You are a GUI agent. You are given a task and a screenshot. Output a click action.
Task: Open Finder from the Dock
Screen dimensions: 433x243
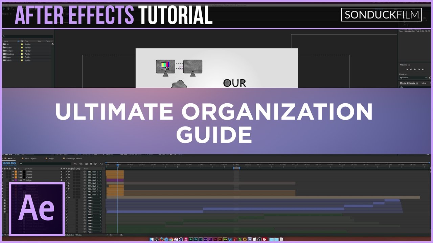tap(152, 239)
